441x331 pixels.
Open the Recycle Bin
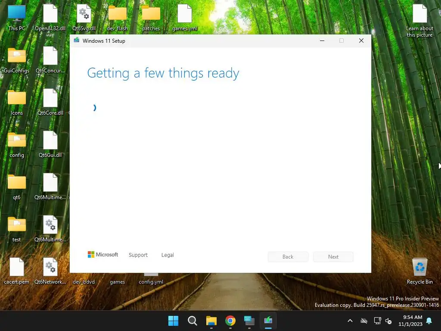pyautogui.click(x=419, y=271)
